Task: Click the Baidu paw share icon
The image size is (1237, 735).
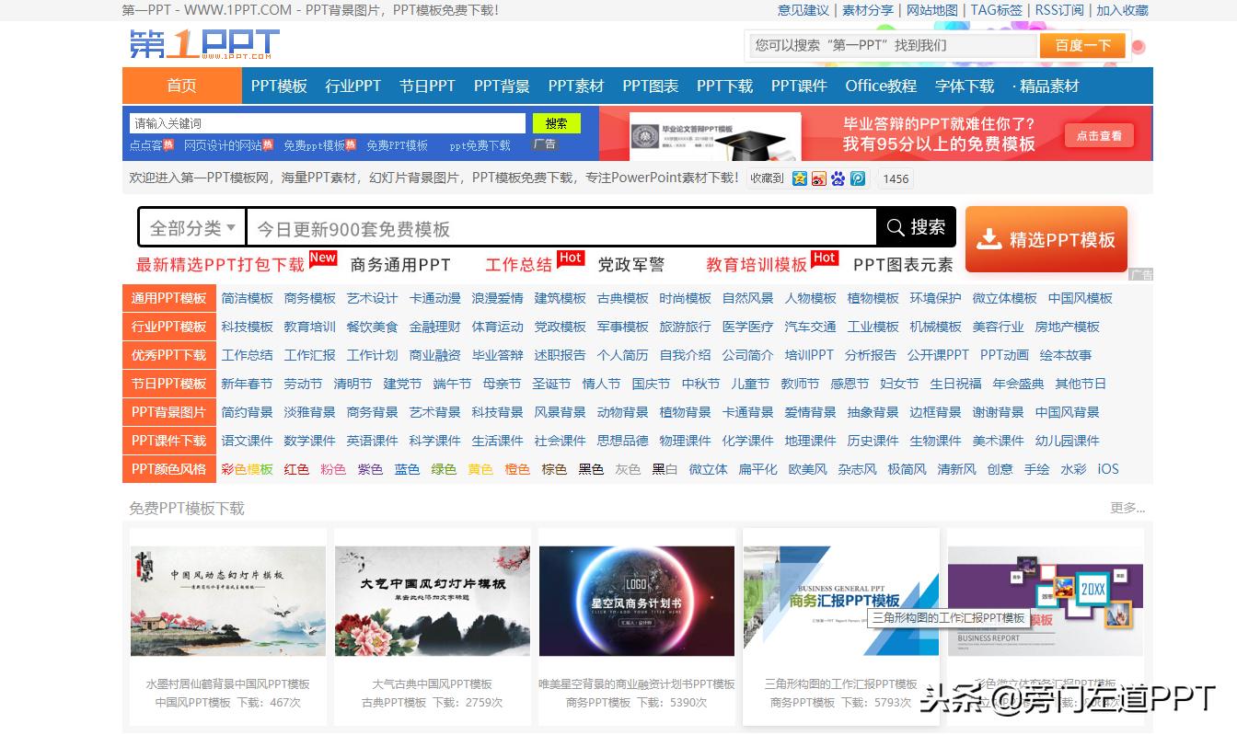Action: [838, 178]
